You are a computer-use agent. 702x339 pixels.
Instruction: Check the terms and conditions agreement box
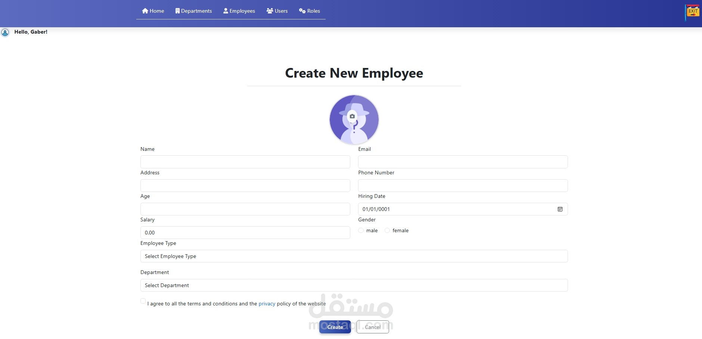[x=143, y=301]
